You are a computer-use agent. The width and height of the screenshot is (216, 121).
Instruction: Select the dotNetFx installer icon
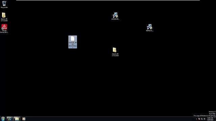[115, 16]
